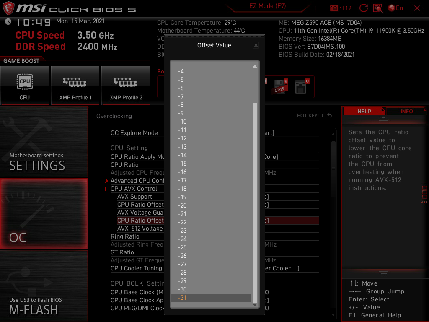Open the M-FLASH section
This screenshot has width=429, height=322.
tap(44, 286)
